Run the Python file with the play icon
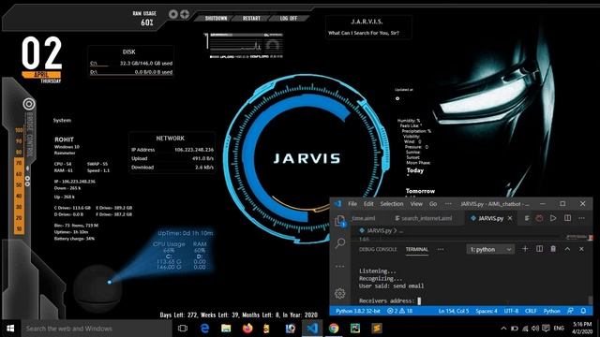600x337 pixels. pyautogui.click(x=553, y=218)
